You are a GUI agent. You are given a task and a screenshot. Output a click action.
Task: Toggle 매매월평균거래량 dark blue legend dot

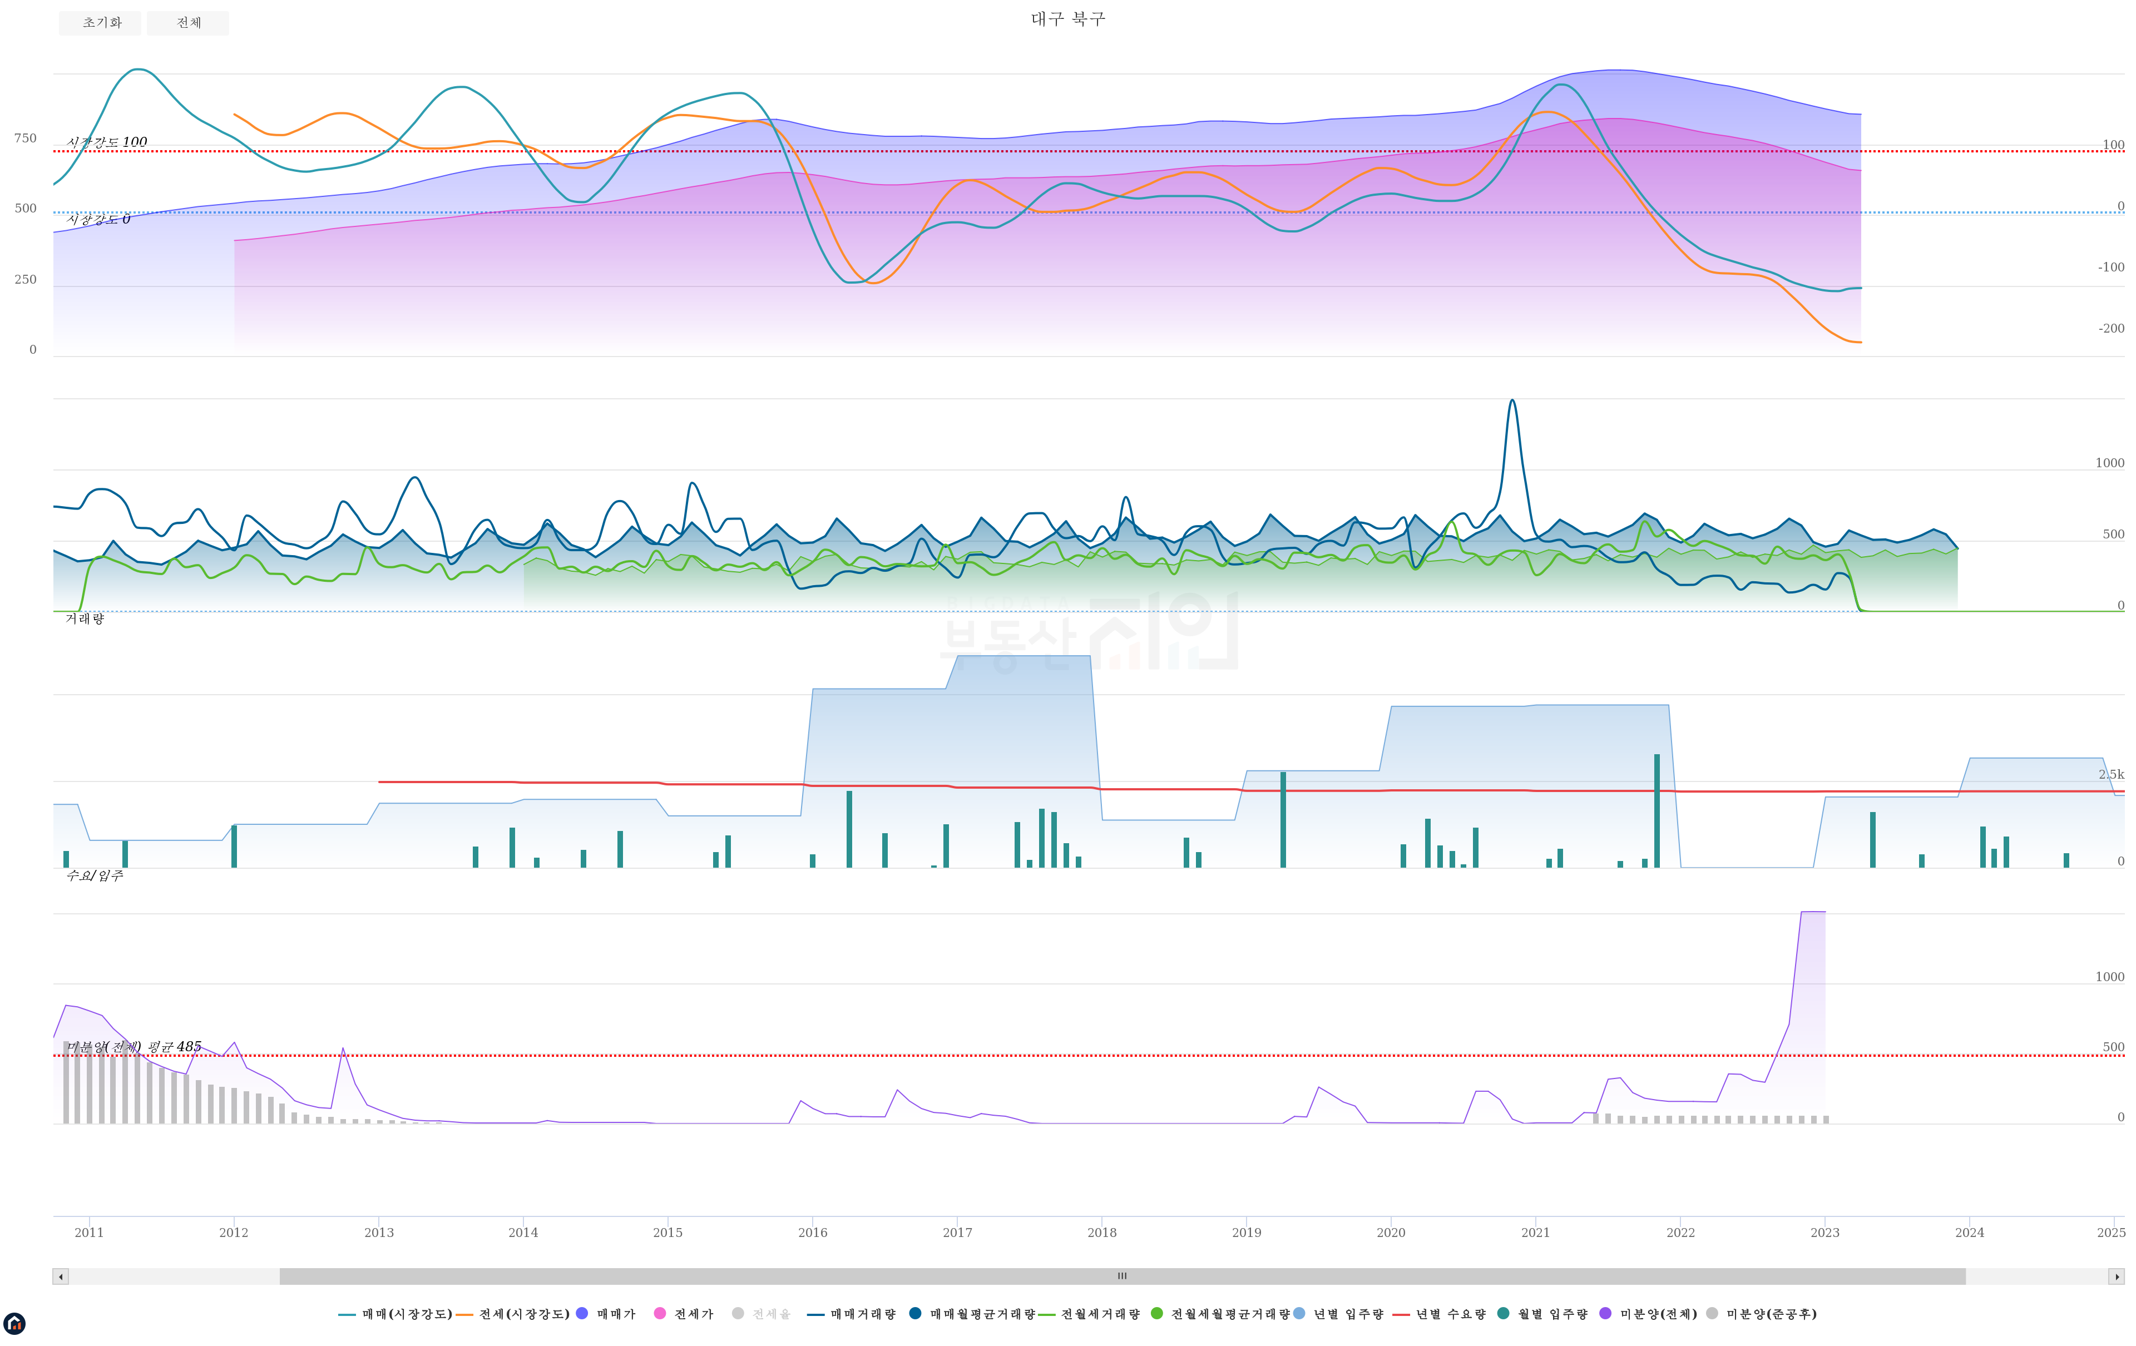(x=916, y=1313)
